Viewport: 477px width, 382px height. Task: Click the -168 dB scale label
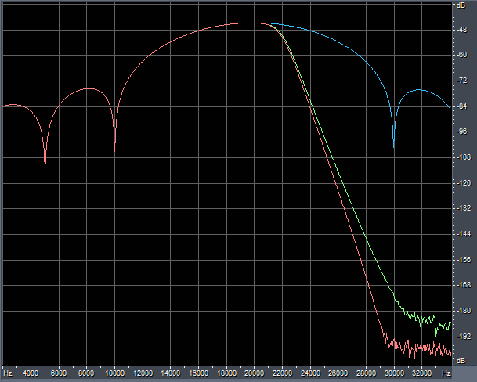coord(463,285)
